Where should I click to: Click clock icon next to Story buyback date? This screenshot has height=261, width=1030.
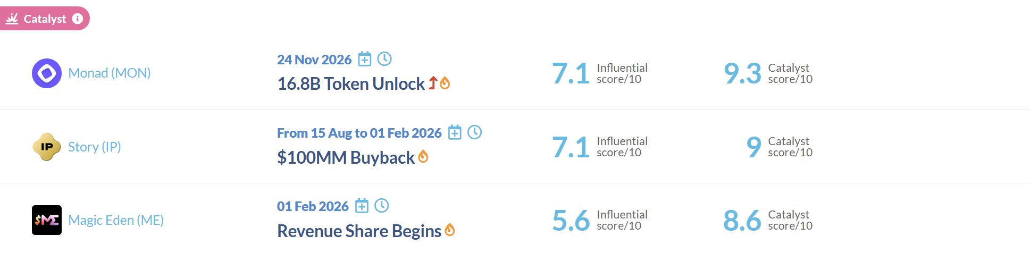pyautogui.click(x=475, y=132)
